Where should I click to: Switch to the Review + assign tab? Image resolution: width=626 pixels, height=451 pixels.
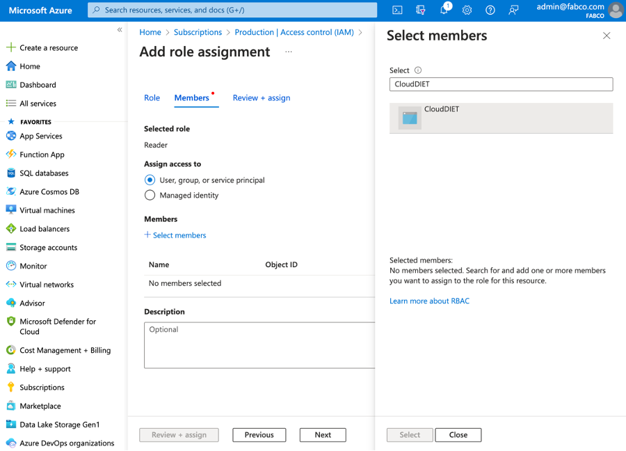[261, 97]
